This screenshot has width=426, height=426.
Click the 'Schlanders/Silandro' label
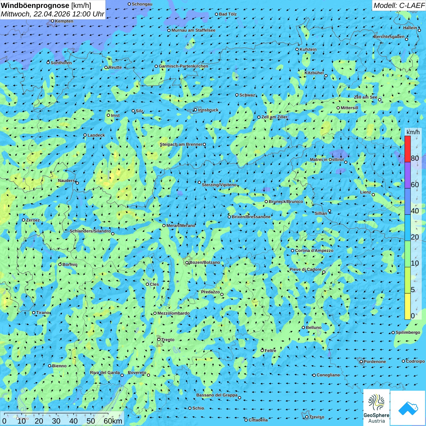(x=90, y=231)
